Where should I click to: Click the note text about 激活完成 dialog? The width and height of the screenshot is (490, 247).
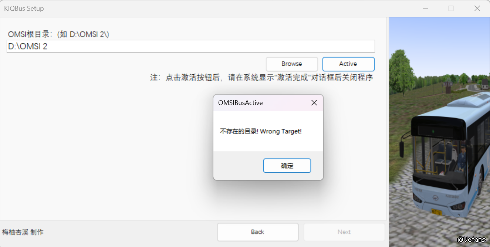(261, 78)
